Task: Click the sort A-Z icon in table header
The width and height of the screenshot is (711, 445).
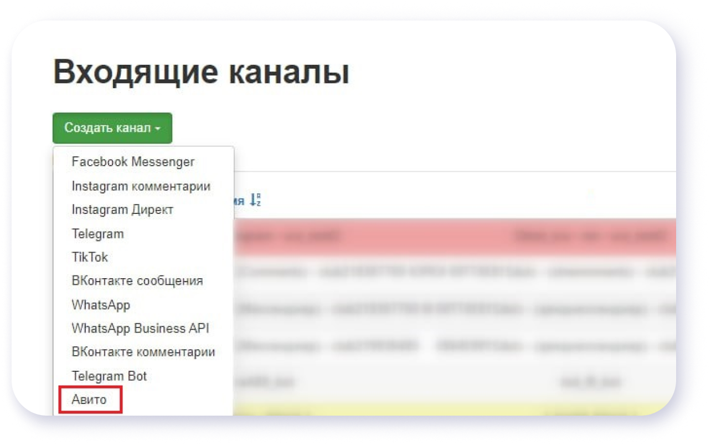Action: click(x=255, y=200)
